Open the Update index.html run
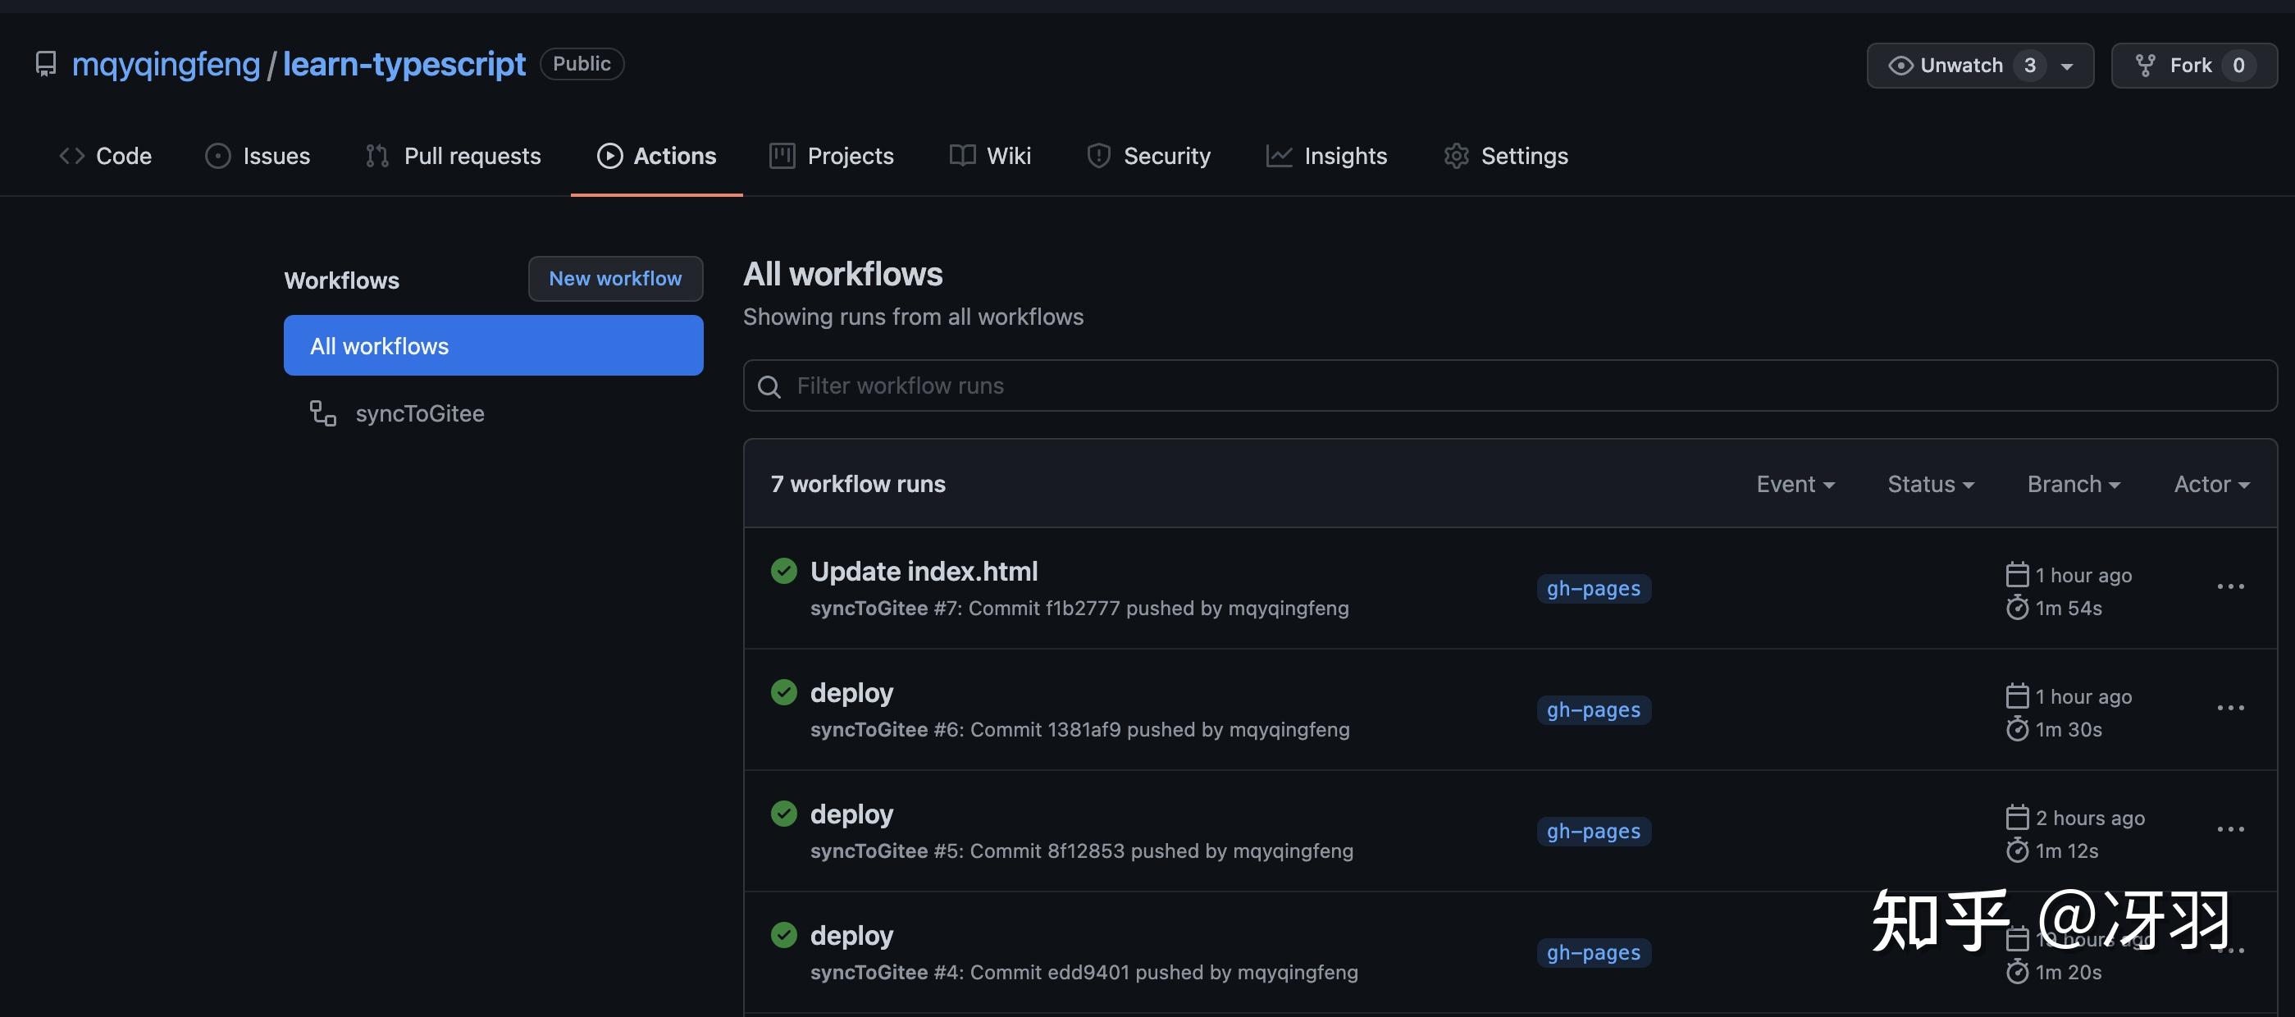 pos(924,571)
